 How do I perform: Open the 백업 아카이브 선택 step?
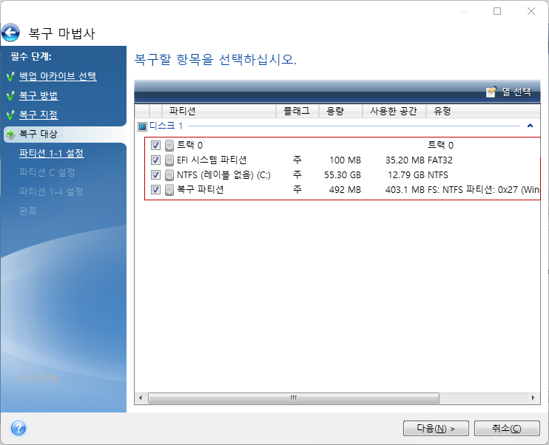click(x=58, y=76)
